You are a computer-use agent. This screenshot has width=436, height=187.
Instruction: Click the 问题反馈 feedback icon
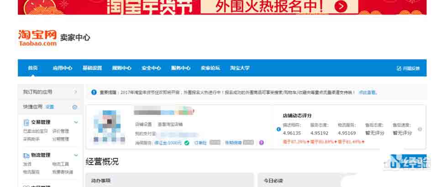(x=399, y=68)
